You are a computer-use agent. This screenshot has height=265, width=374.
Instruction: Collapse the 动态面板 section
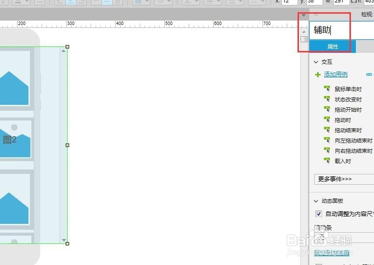point(316,201)
